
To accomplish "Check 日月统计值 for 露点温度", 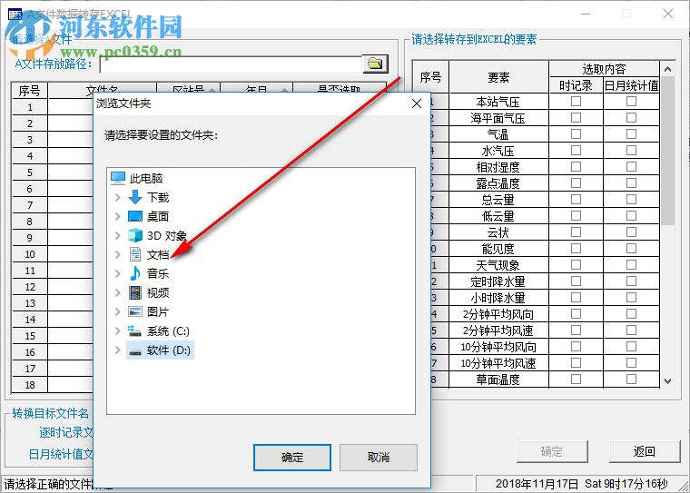I will 631,183.
